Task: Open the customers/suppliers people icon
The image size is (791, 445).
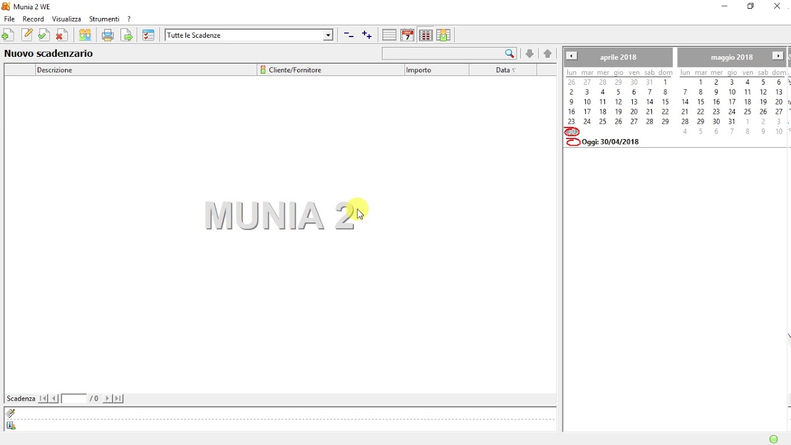Action: tap(85, 35)
